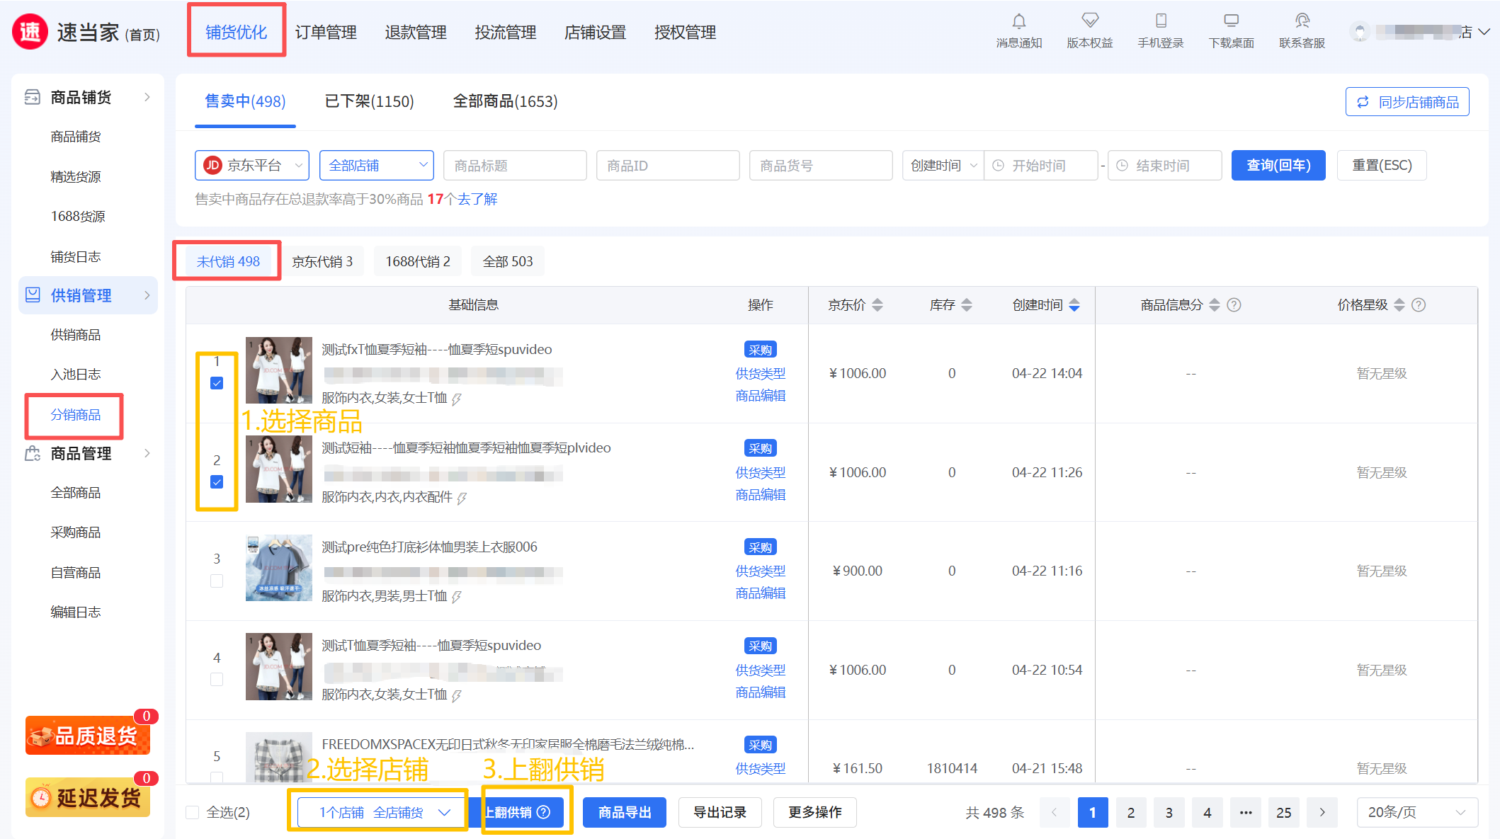Click help icon beside 价格星级
The image size is (1500, 839).
click(1419, 305)
